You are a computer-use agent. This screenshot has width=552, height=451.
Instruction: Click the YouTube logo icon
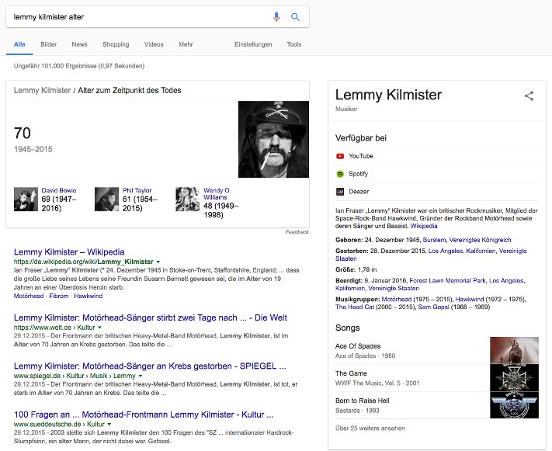pos(340,156)
